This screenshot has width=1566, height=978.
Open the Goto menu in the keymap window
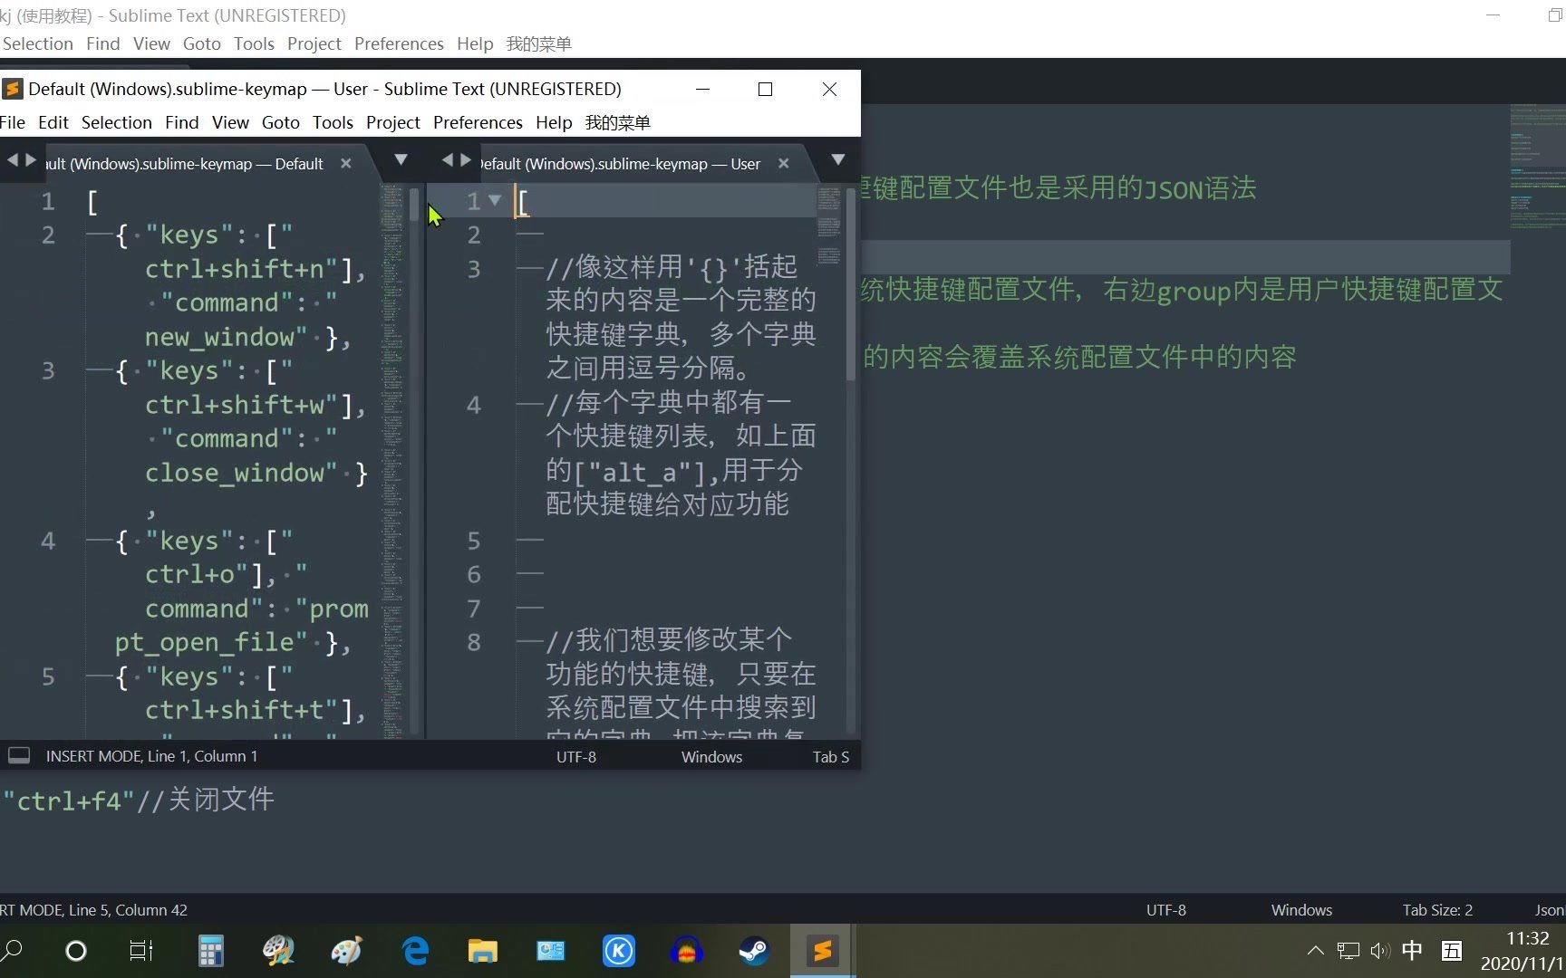pyautogui.click(x=281, y=122)
